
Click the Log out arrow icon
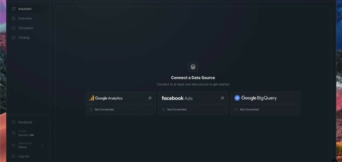(13, 156)
